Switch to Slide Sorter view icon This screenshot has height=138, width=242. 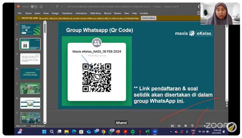[x=179, y=126]
